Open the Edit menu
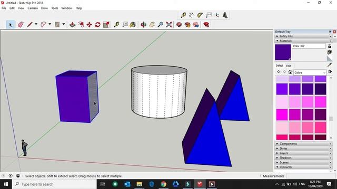Viewport: 337px width, 189px height. [12, 8]
